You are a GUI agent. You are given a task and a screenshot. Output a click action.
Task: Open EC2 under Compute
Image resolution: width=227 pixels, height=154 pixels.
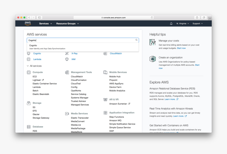point(35,77)
